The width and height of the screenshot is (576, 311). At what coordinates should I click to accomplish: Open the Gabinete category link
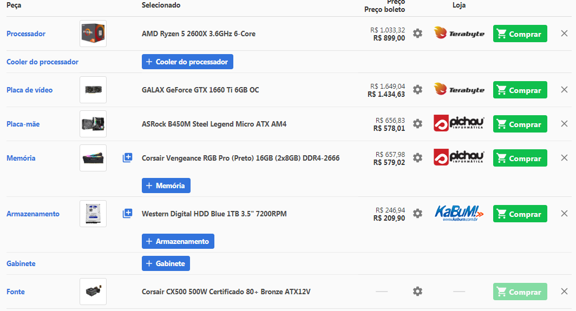click(21, 263)
